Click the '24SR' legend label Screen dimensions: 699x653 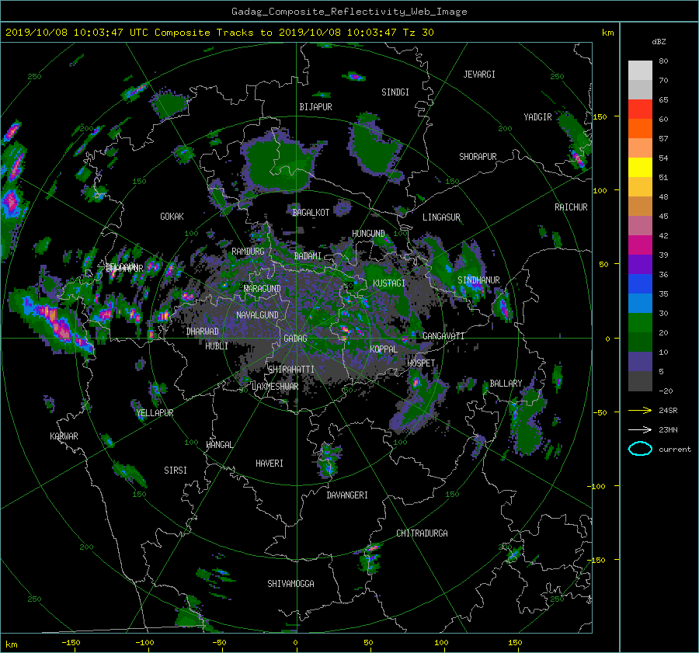click(668, 410)
